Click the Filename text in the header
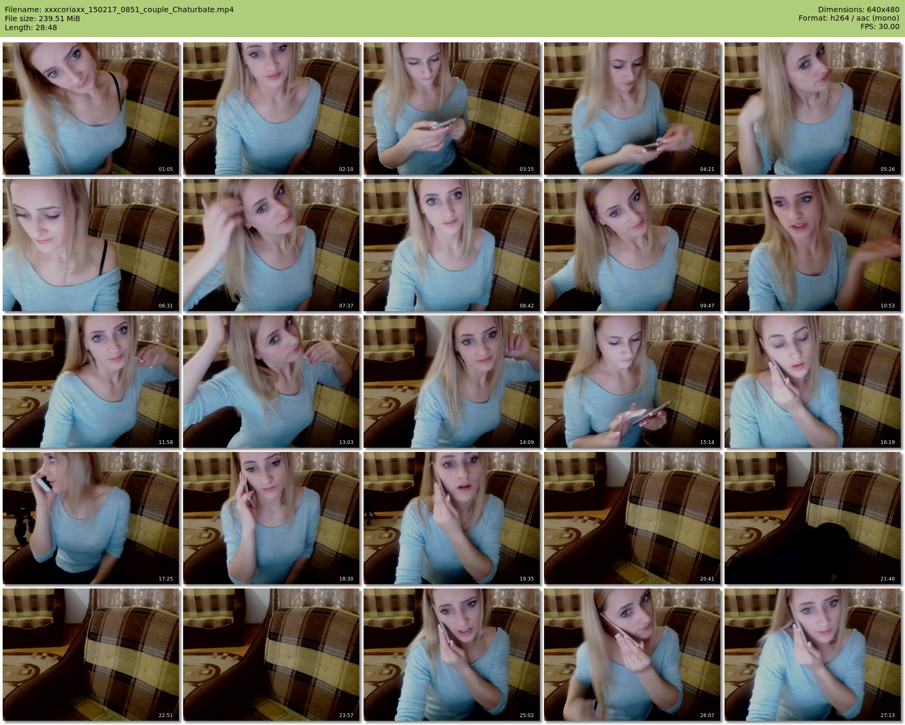This screenshot has height=725, width=905. point(119,10)
